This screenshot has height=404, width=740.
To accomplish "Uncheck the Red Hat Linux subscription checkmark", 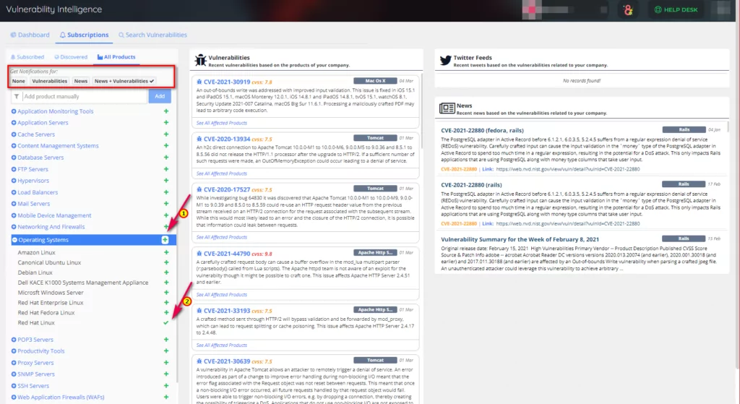I will coord(166,322).
